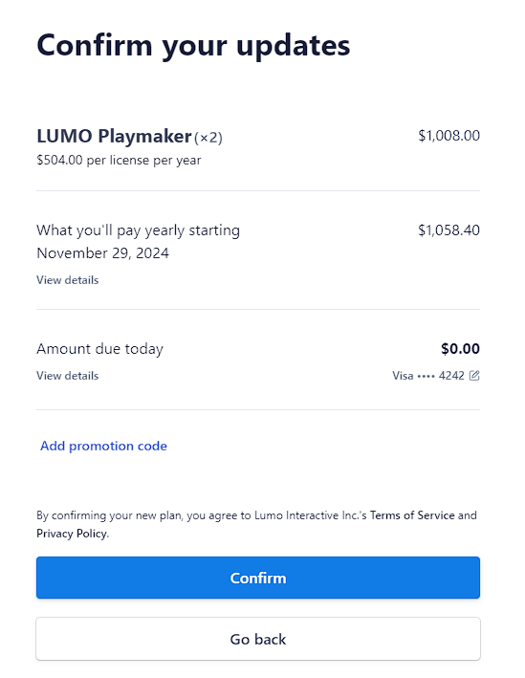This screenshot has width=525, height=678.
Task: Click the $1,058.40 yearly amount
Action: (448, 230)
